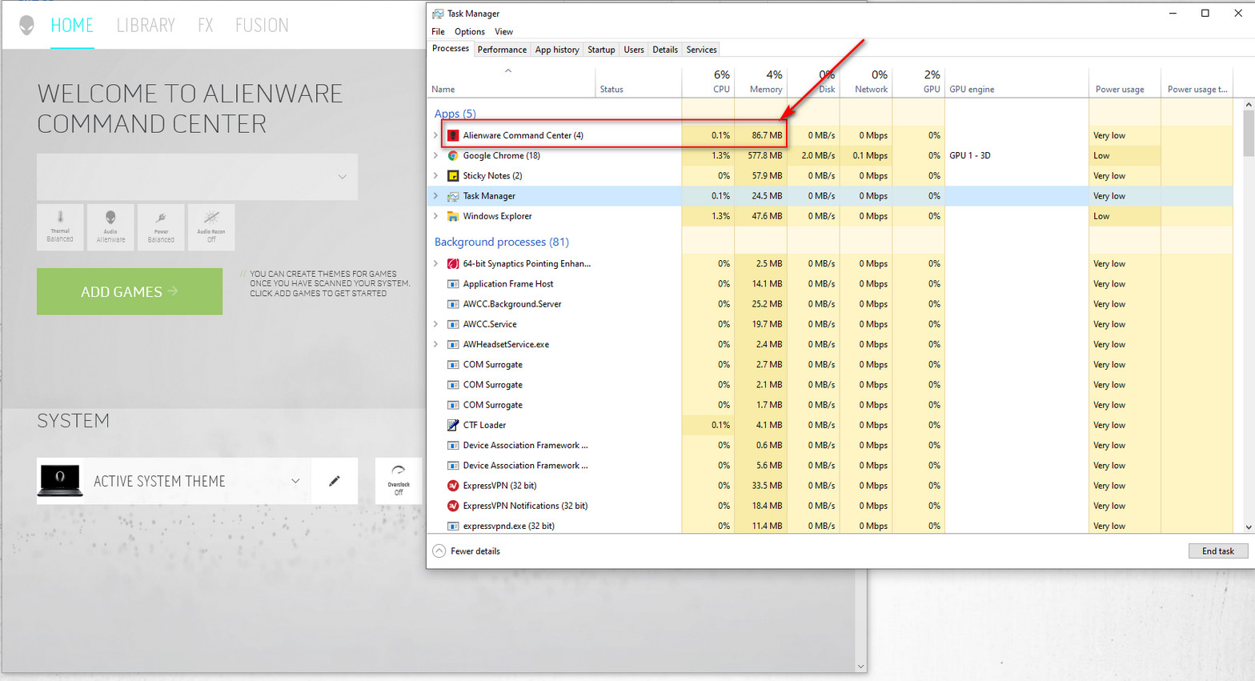Open the View menu
Screen dimensions: 1255x681
pyautogui.click(x=503, y=32)
